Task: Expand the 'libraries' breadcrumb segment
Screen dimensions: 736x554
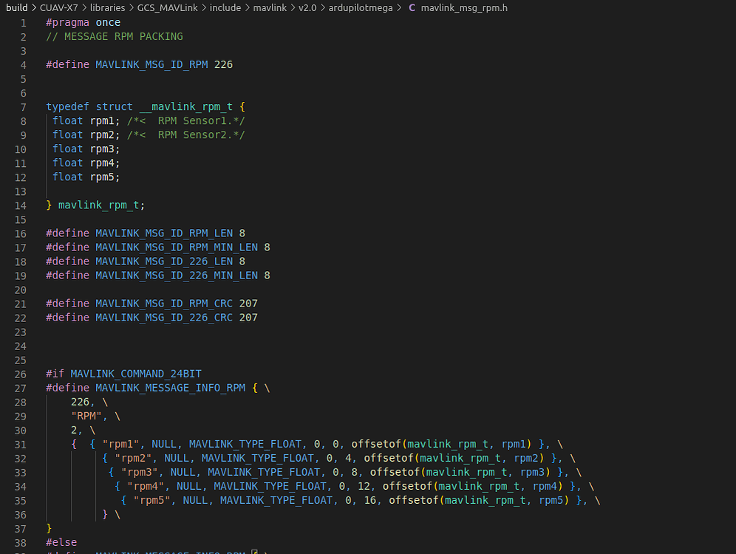Action: pyautogui.click(x=107, y=8)
